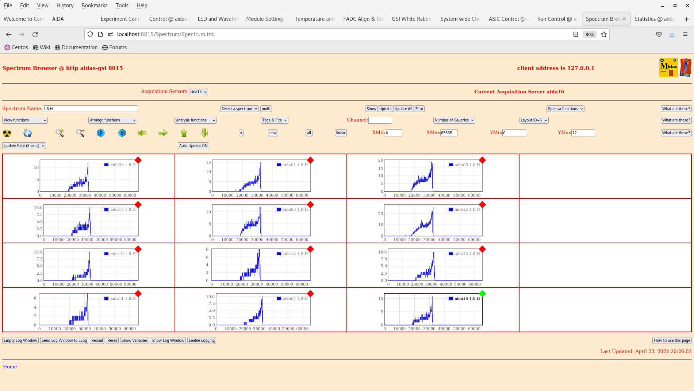Open the Documentation bookmark
This screenshot has height=391, width=694.
[76, 47]
